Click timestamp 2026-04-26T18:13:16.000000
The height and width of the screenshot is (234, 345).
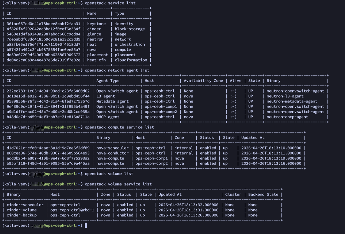271,164
